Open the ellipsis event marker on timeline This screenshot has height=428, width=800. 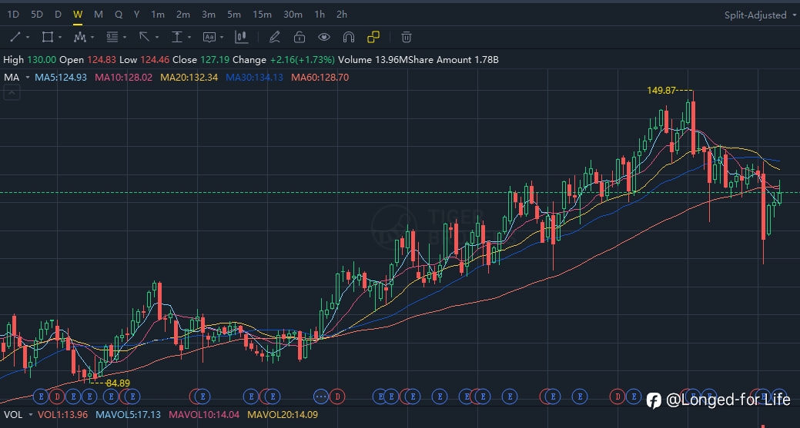point(321,396)
